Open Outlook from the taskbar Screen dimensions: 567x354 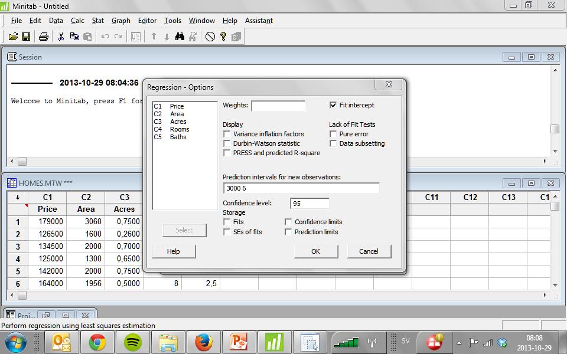62,342
